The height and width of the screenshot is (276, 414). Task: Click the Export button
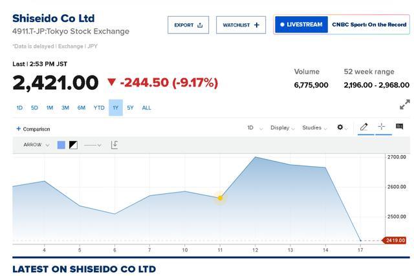click(x=188, y=25)
